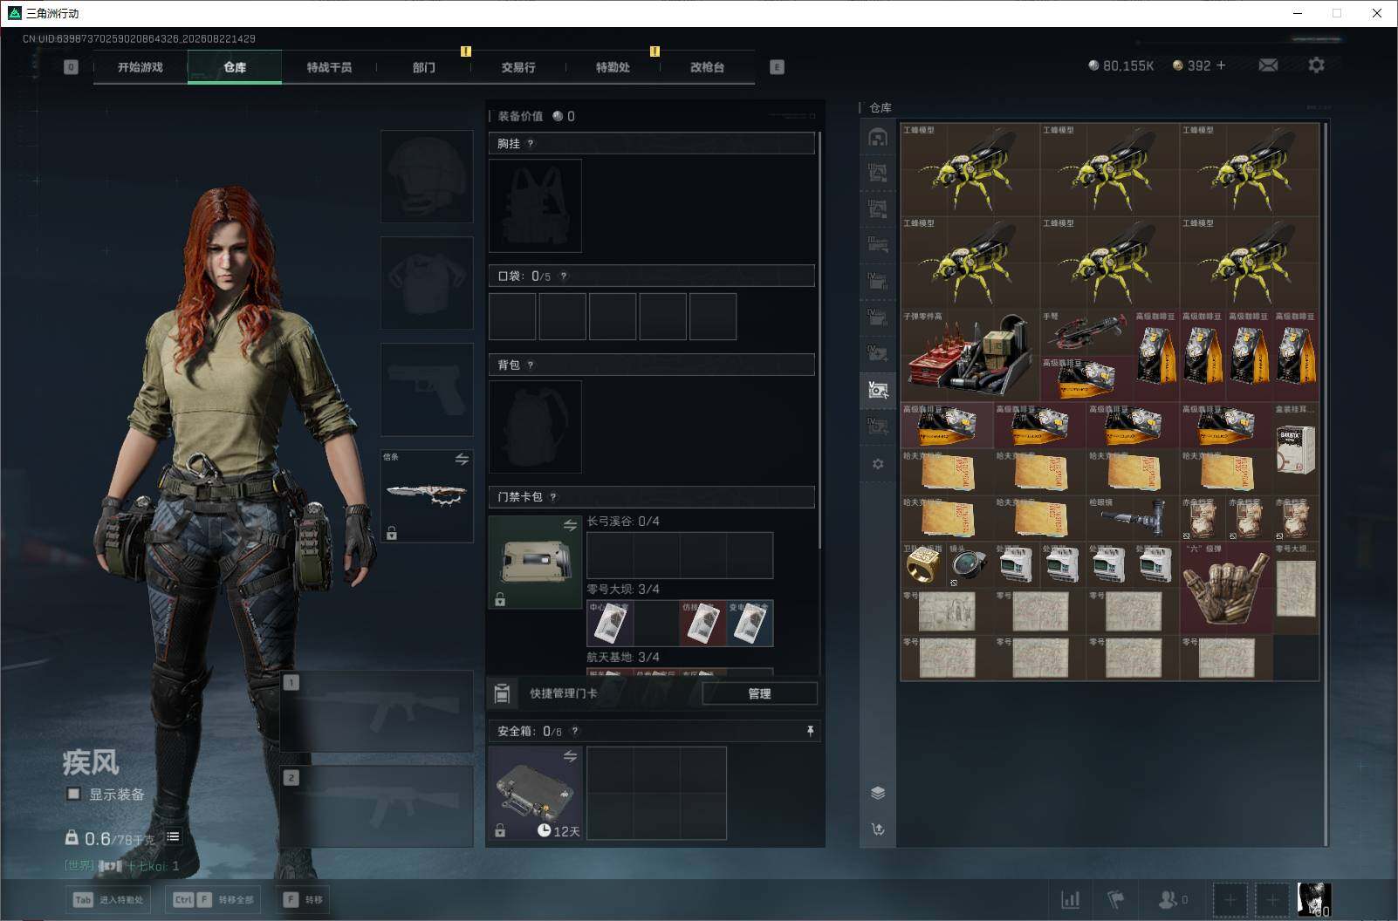Viewport: 1398px width, 921px height.
Task: Click the Q key previous-tab icon
Action: (x=71, y=67)
